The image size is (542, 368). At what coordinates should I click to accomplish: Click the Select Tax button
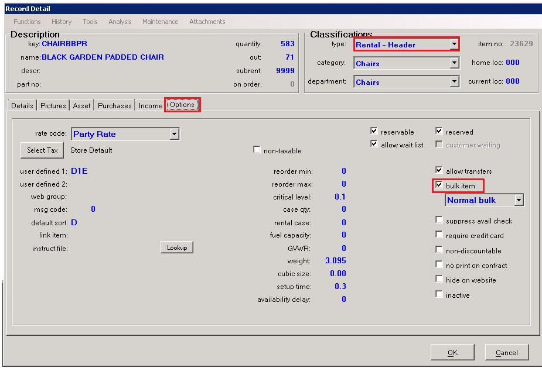point(42,150)
